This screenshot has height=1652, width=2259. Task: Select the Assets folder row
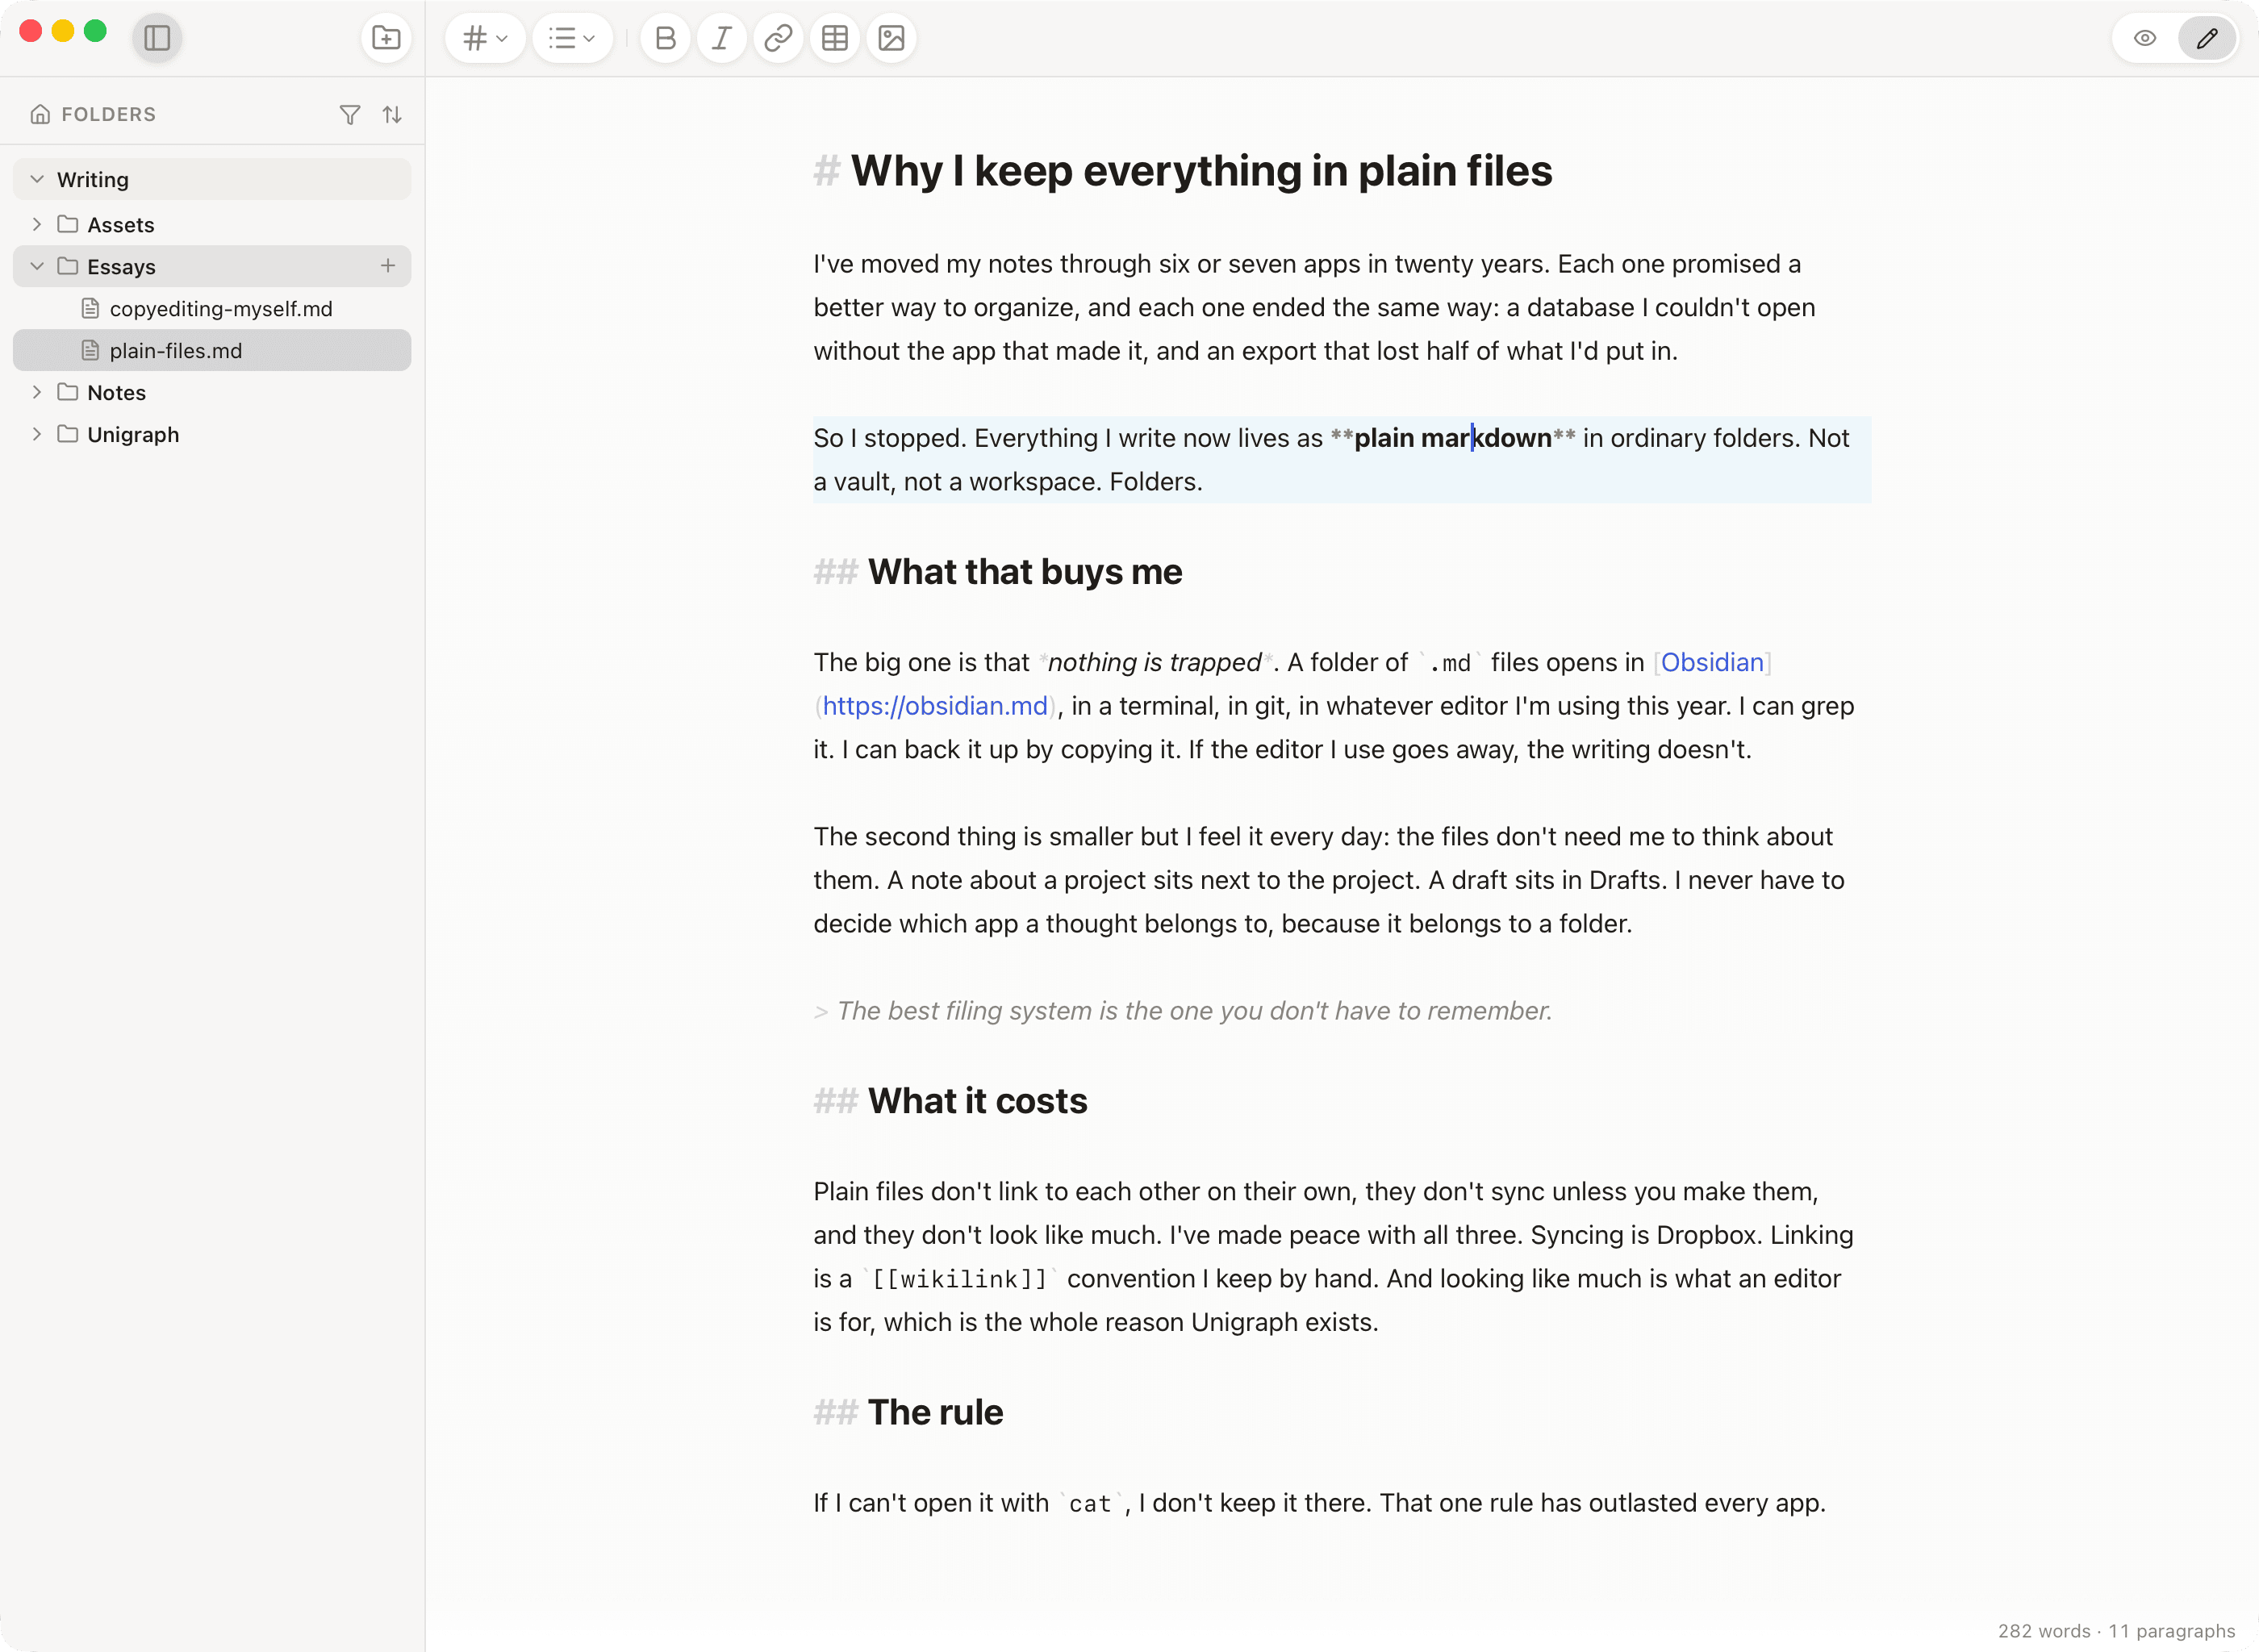tap(212, 224)
